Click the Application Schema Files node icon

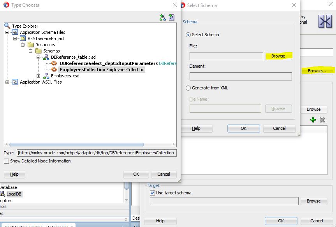pos(15,32)
